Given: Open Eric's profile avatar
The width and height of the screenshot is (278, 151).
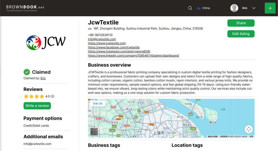Looking at the screenshot, I should tap(234, 8).
